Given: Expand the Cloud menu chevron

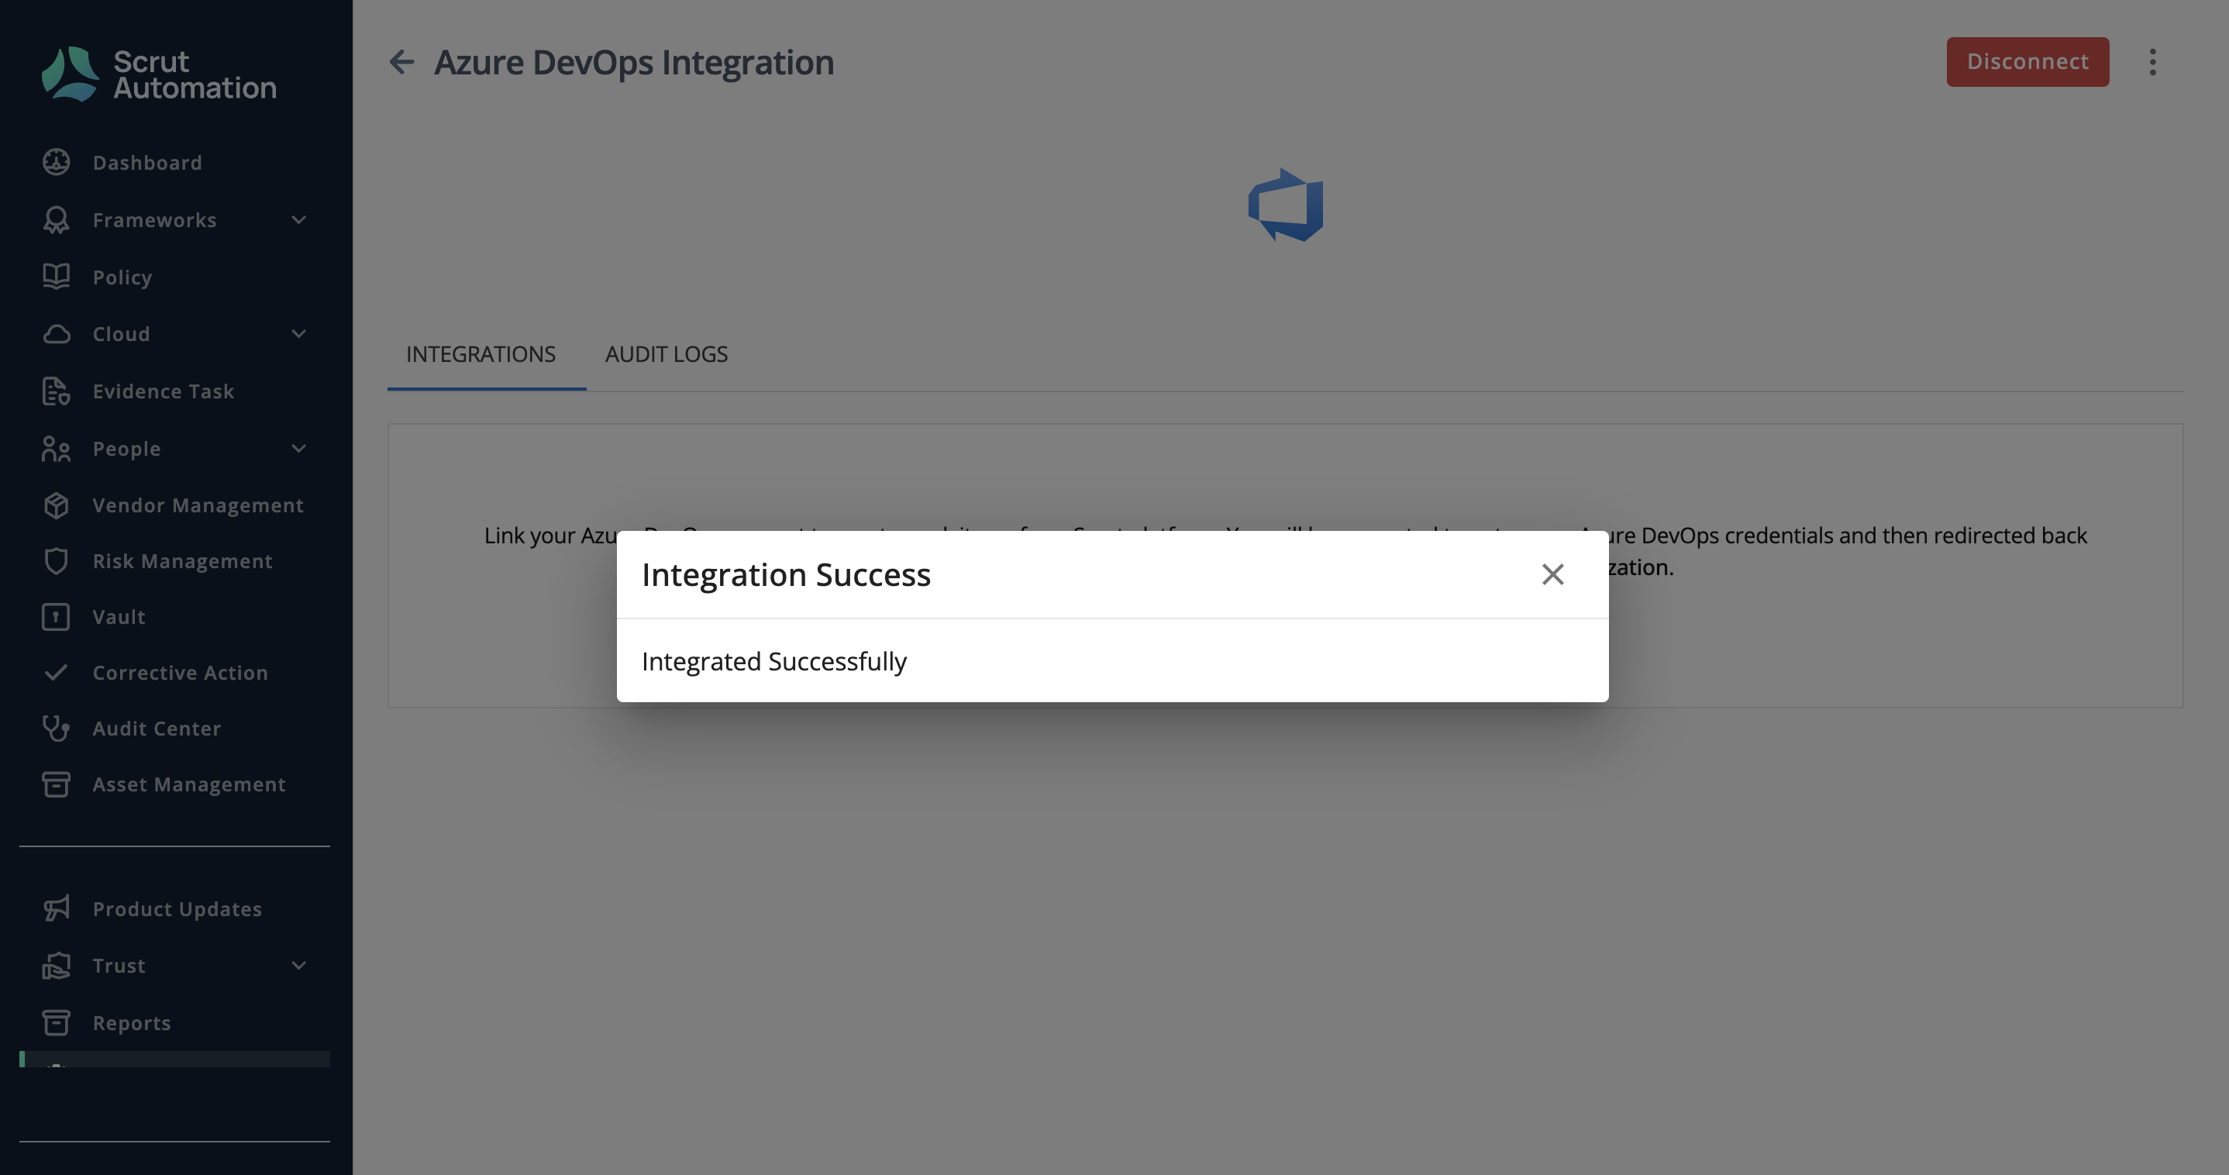Looking at the screenshot, I should coord(299,334).
